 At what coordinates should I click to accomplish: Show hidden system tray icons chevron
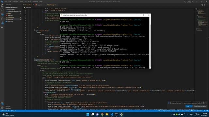171,114
